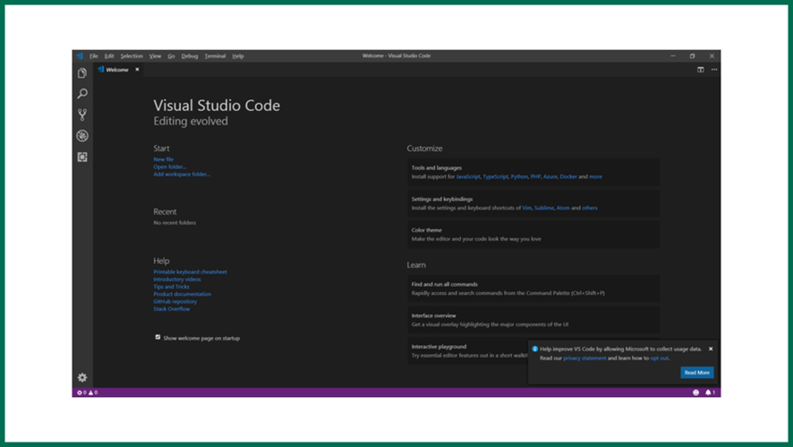Open the Manage gear menu
The height and width of the screenshot is (447, 793).
[82, 377]
